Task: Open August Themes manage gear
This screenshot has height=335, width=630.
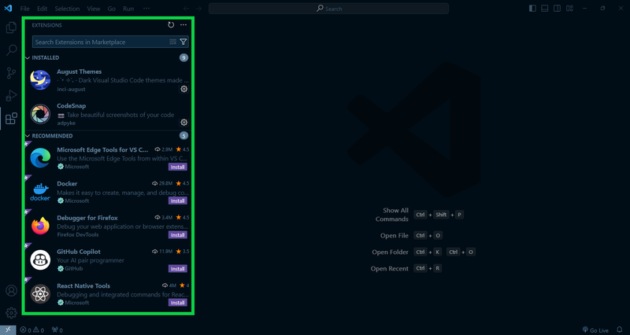Action: [x=183, y=89]
